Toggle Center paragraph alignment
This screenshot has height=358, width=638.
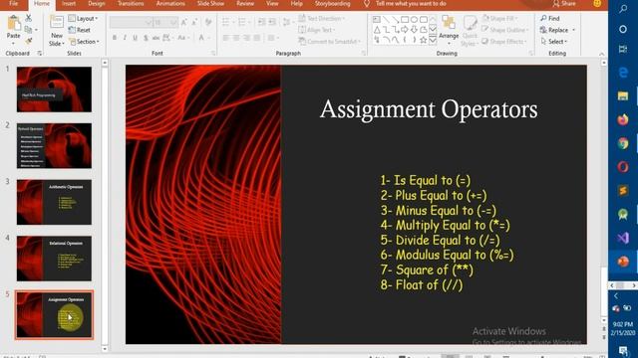click(x=236, y=38)
